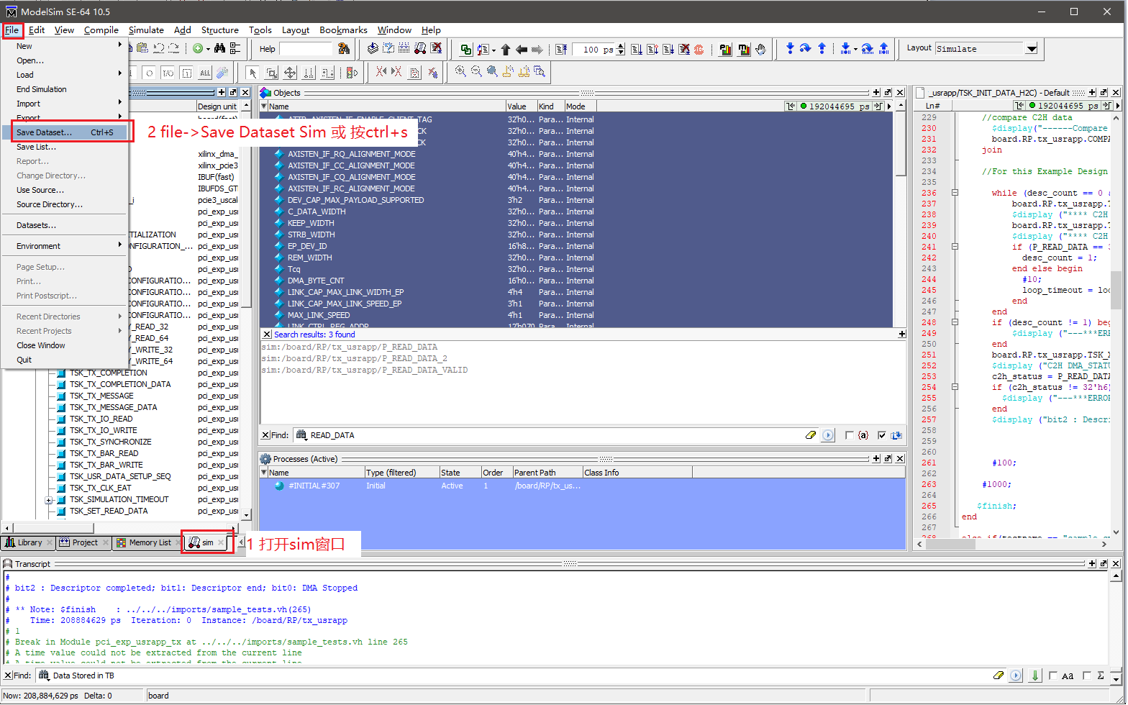
Task: Collapse the fold marker at code line 248
Action: (955, 322)
